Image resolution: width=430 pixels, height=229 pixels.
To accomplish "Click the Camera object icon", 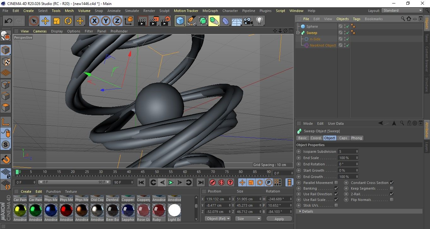I will point(248,21).
